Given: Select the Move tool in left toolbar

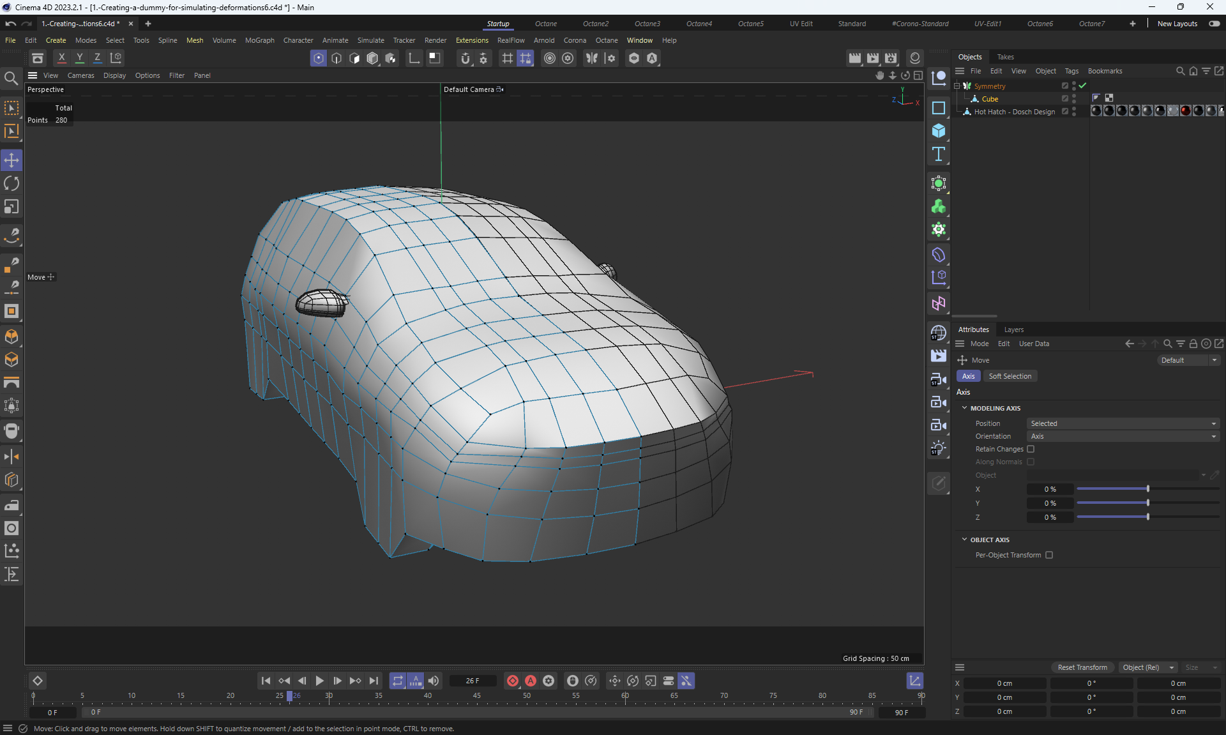Looking at the screenshot, I should pyautogui.click(x=11, y=160).
